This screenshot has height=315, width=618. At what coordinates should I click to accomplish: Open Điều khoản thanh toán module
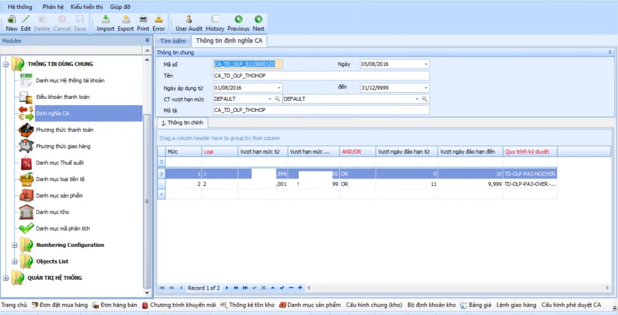(x=62, y=97)
